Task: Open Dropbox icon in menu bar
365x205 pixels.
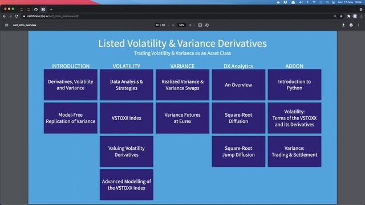Action: pyautogui.click(x=285, y=2)
